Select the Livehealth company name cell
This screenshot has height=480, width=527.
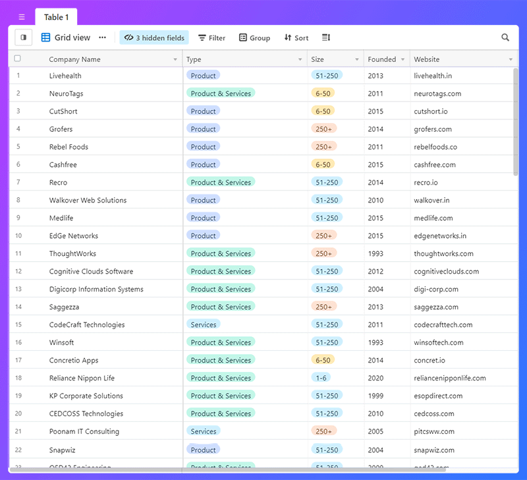[96, 76]
